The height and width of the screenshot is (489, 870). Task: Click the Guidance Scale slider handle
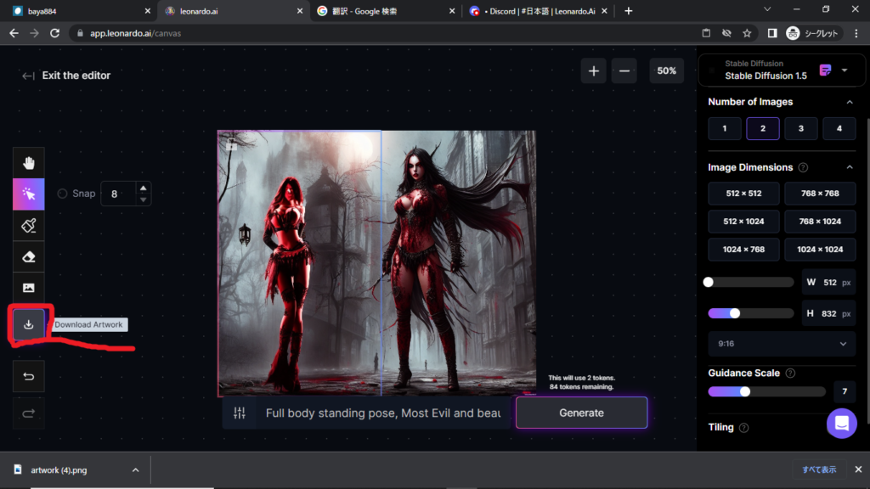pos(745,392)
